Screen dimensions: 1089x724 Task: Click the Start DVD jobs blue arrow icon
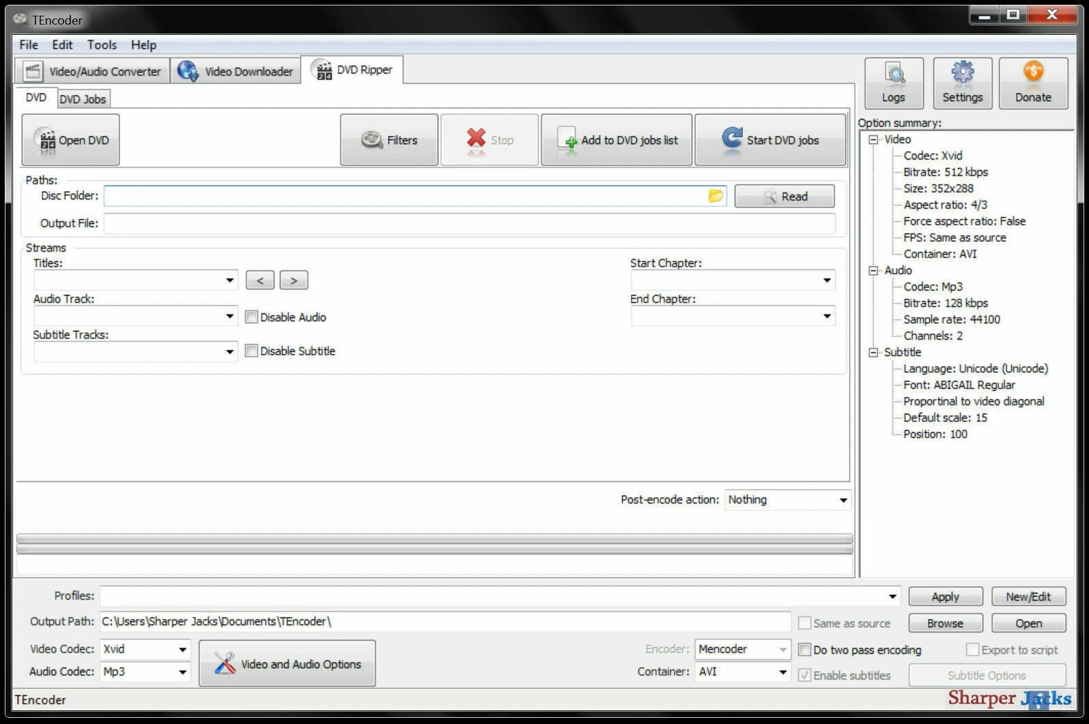click(732, 139)
